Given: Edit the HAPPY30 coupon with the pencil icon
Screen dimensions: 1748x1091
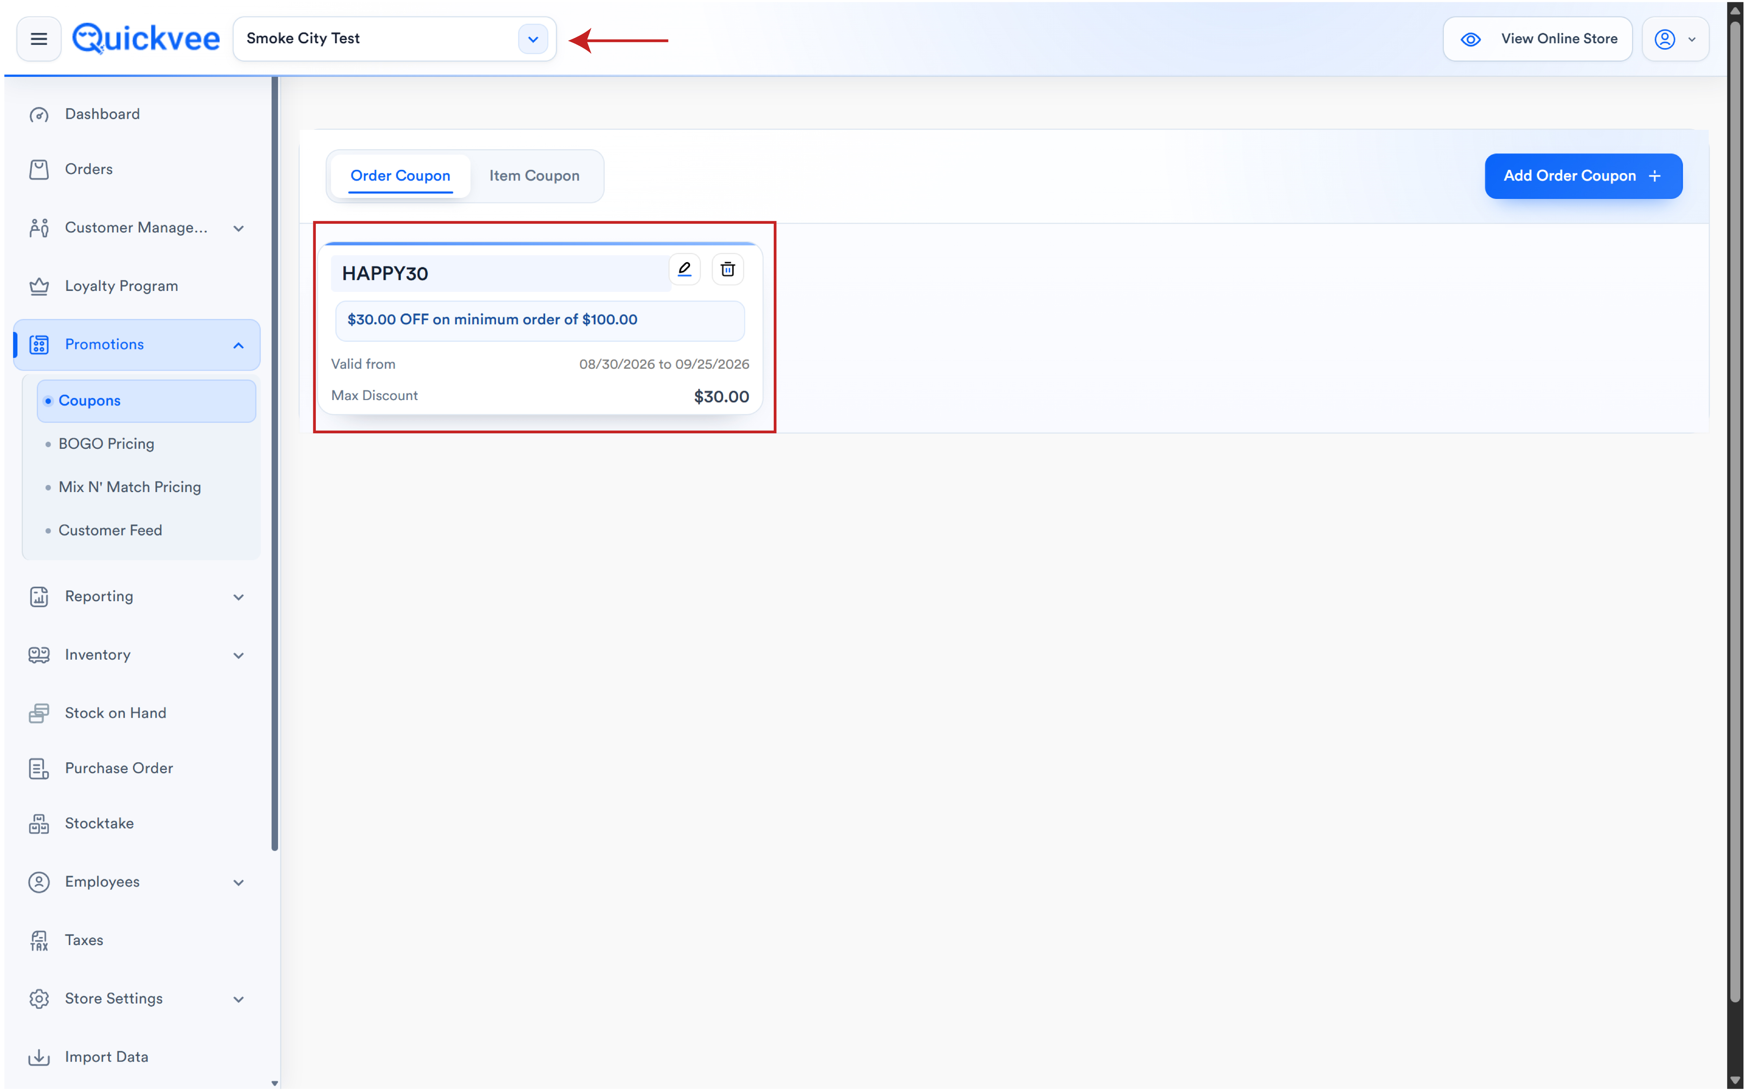Looking at the screenshot, I should click(684, 269).
